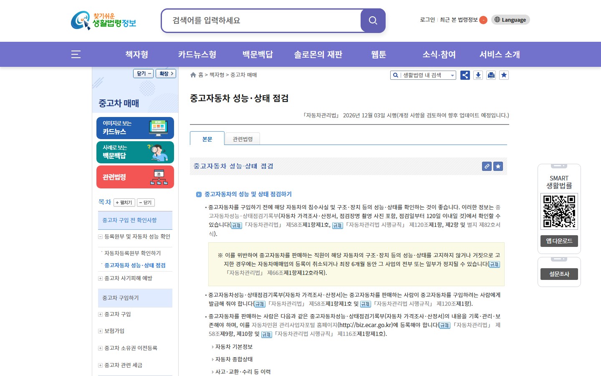
Task: Expand 중고차 관련 세금 item
Action: (100, 365)
